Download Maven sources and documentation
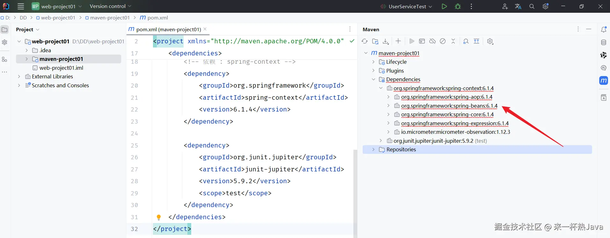 coord(386,41)
